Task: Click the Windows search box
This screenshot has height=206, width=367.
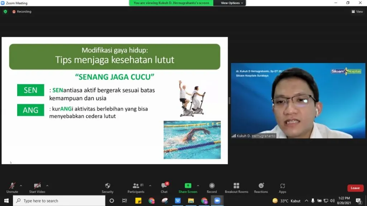Action: (59, 201)
